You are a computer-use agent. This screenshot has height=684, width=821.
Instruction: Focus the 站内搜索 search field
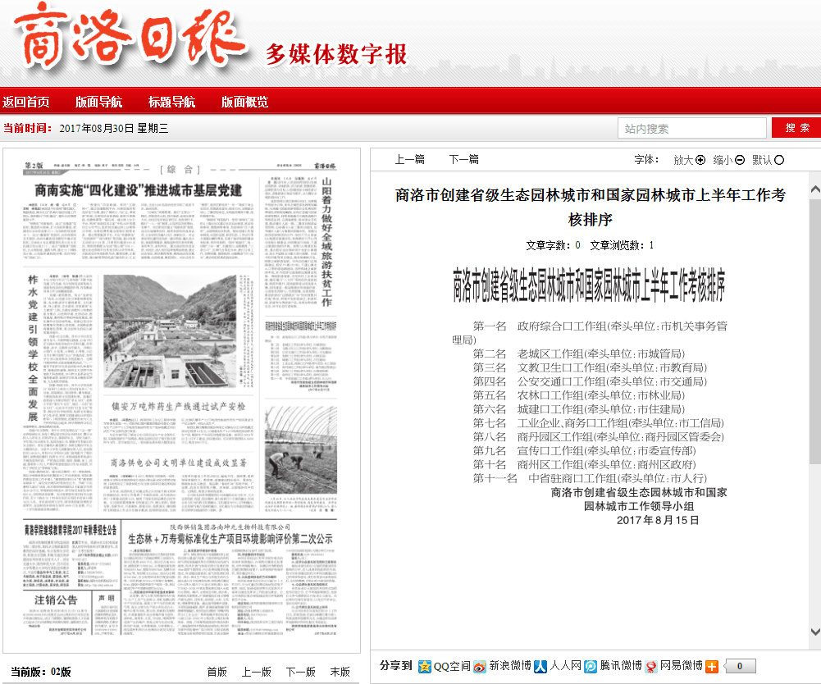point(692,128)
